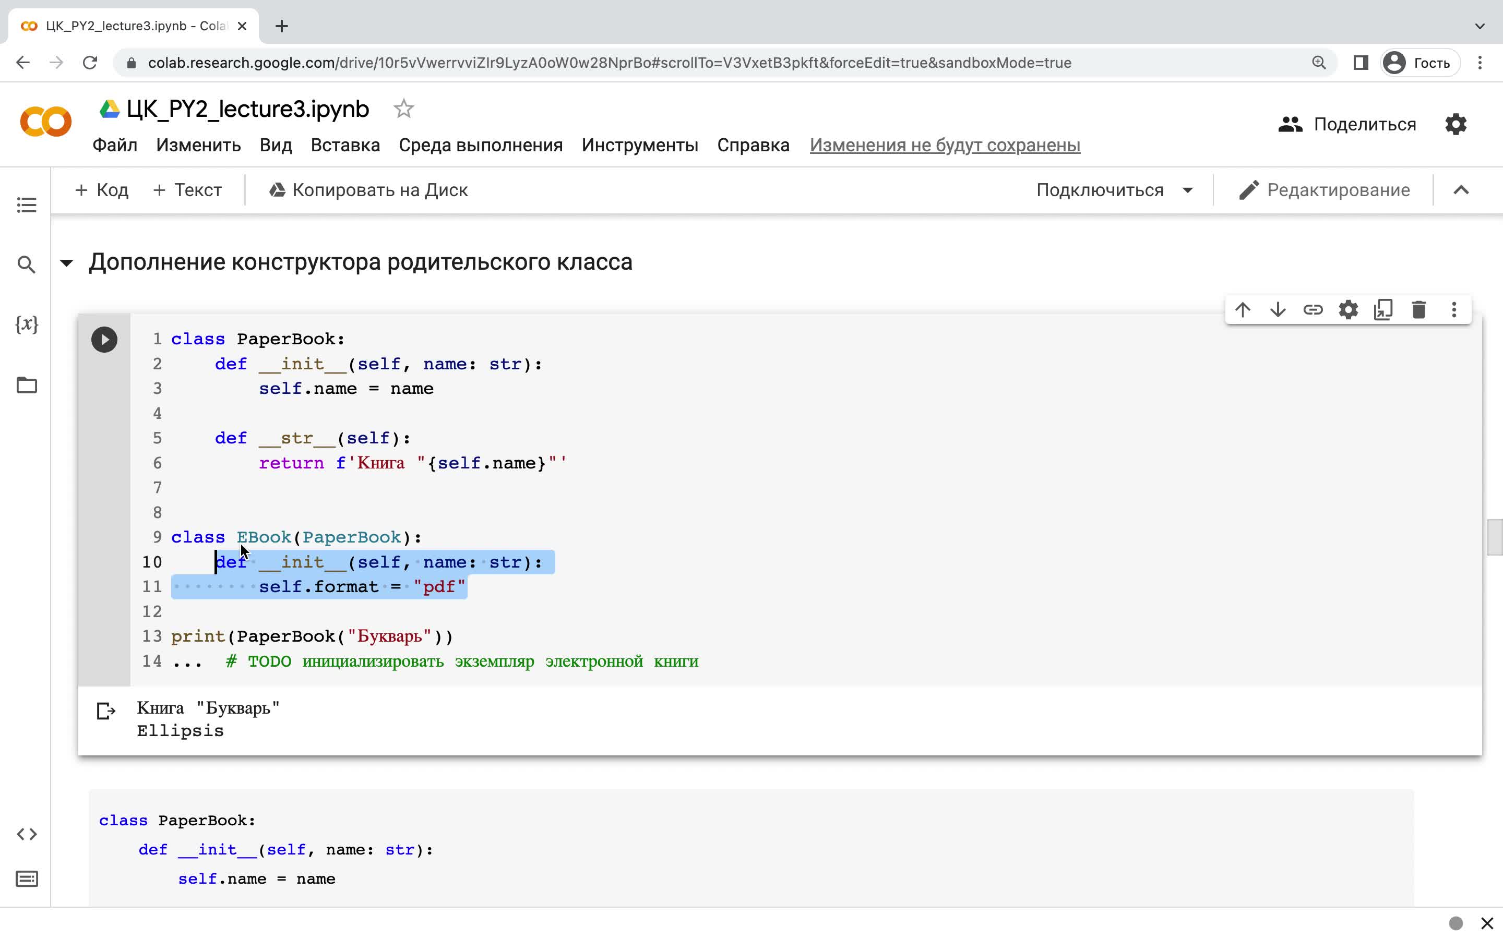Reload the page

click(x=90, y=63)
